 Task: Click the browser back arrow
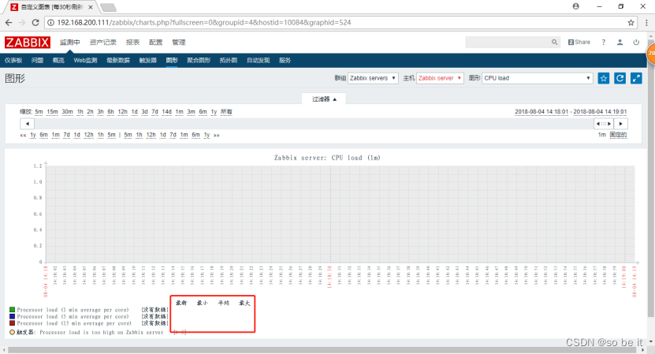(9, 23)
